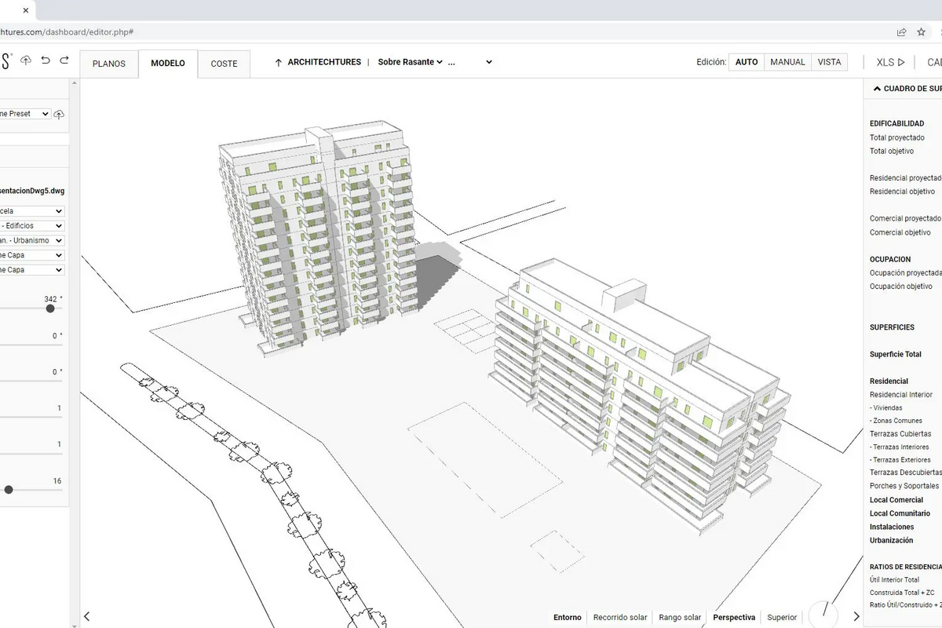This screenshot has width=942, height=628.
Task: Click the right arrow at viewport bottom
Action: click(x=856, y=617)
